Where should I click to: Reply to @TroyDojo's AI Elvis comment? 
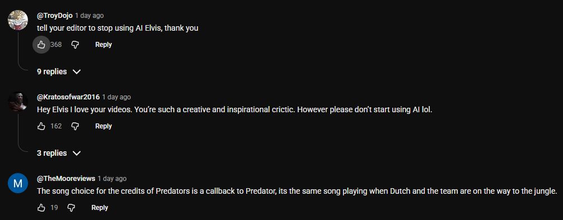click(x=104, y=45)
